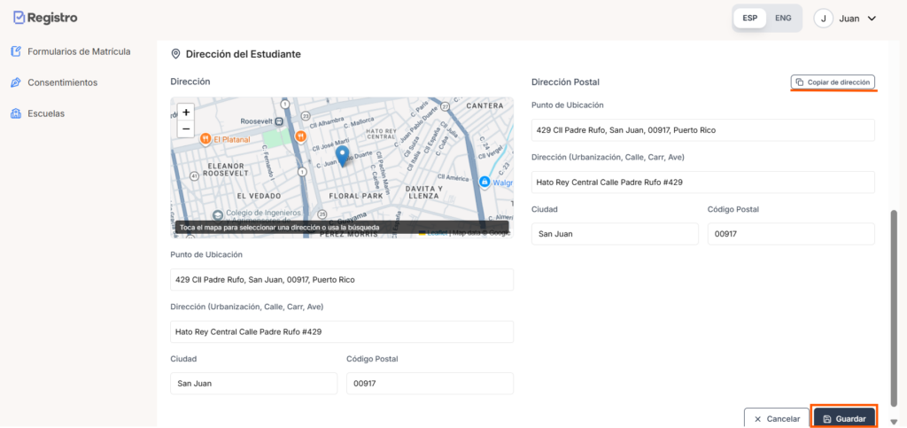Viewport: 907px width, 428px height.
Task: Click the postal address Código Postal field
Action: click(x=790, y=234)
